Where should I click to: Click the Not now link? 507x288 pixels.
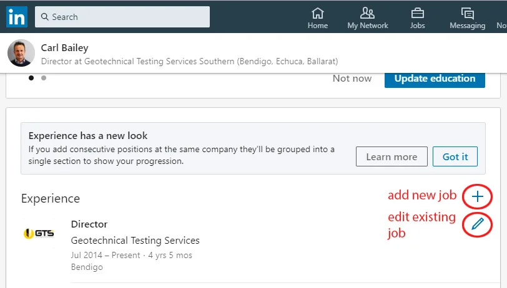pos(352,79)
